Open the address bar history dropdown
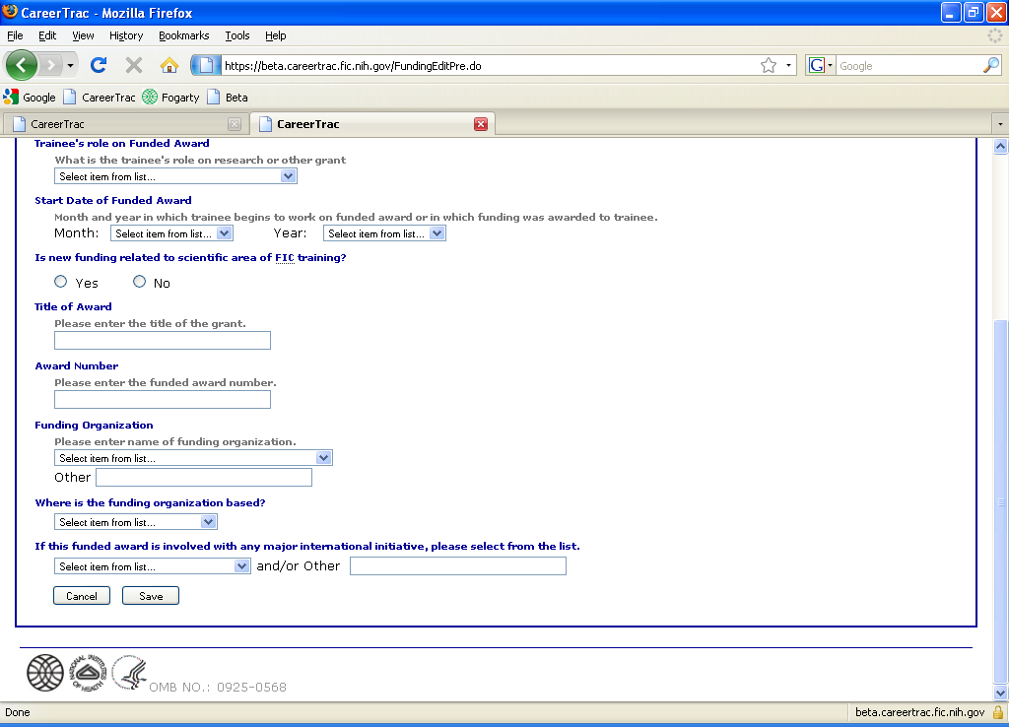The image size is (1009, 727). click(x=788, y=66)
